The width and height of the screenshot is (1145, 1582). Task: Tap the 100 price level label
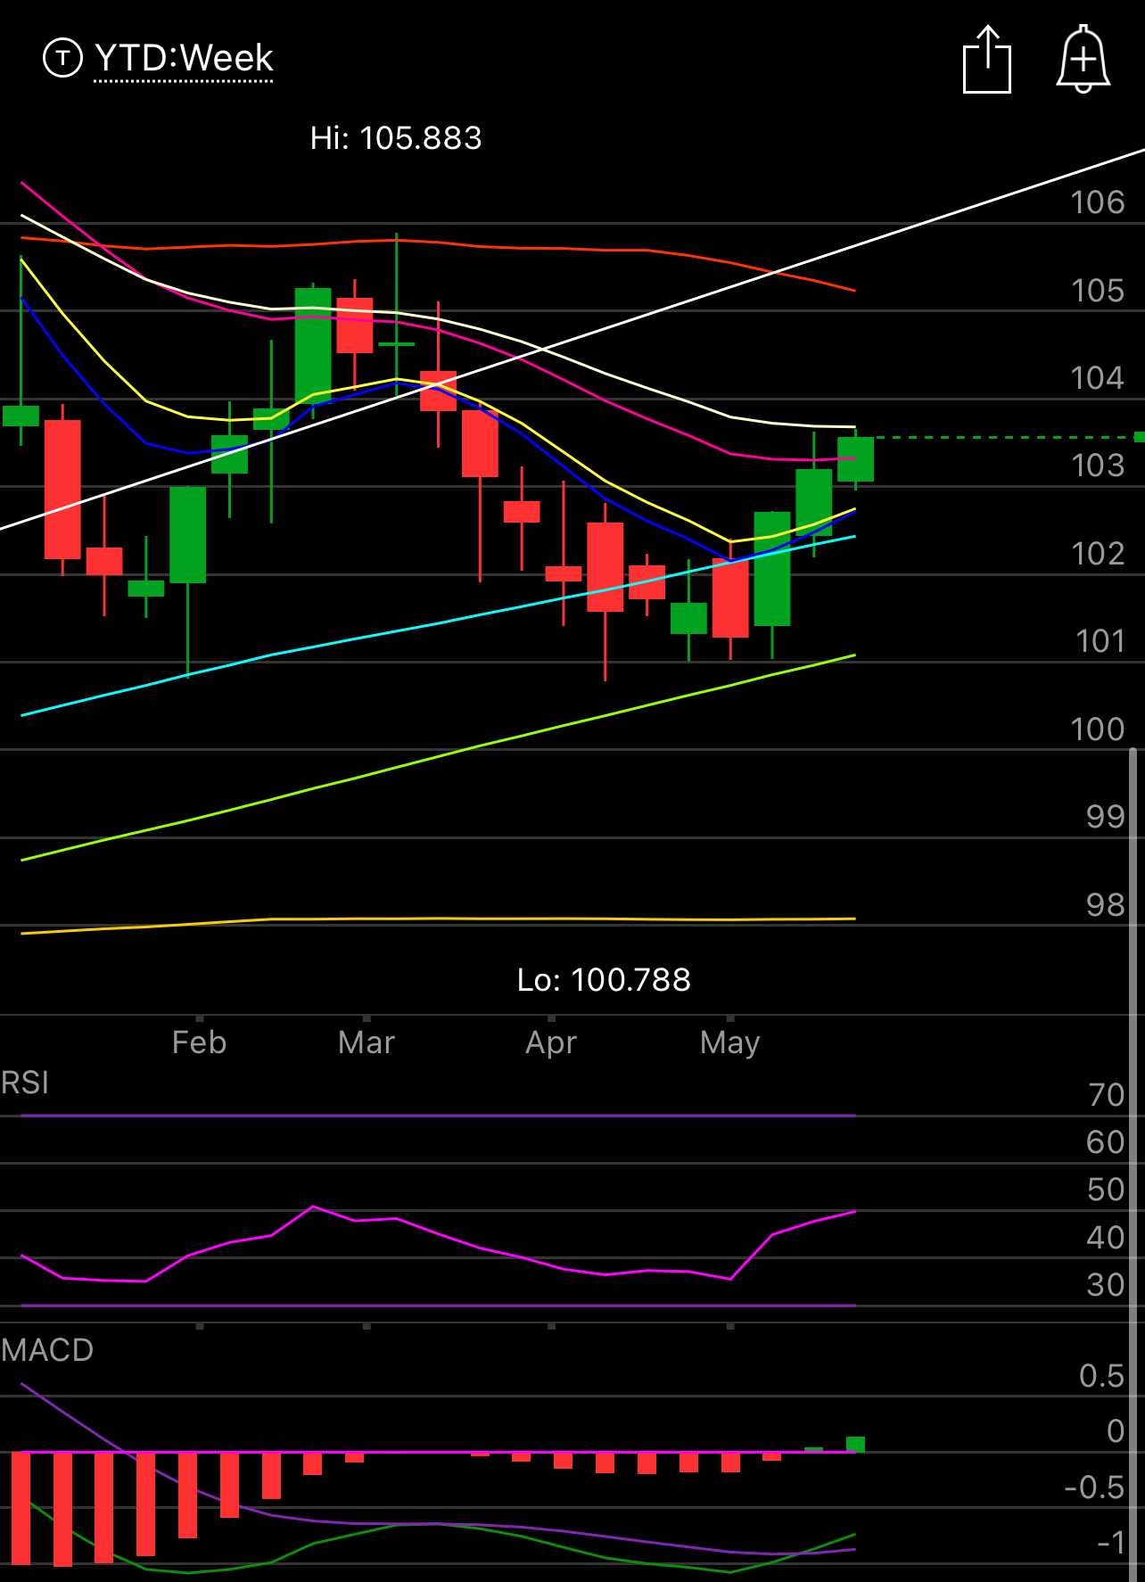(x=1098, y=729)
